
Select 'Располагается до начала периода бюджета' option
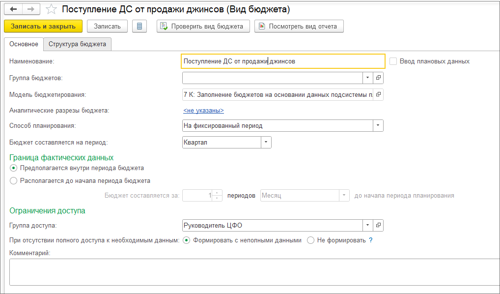(13, 180)
